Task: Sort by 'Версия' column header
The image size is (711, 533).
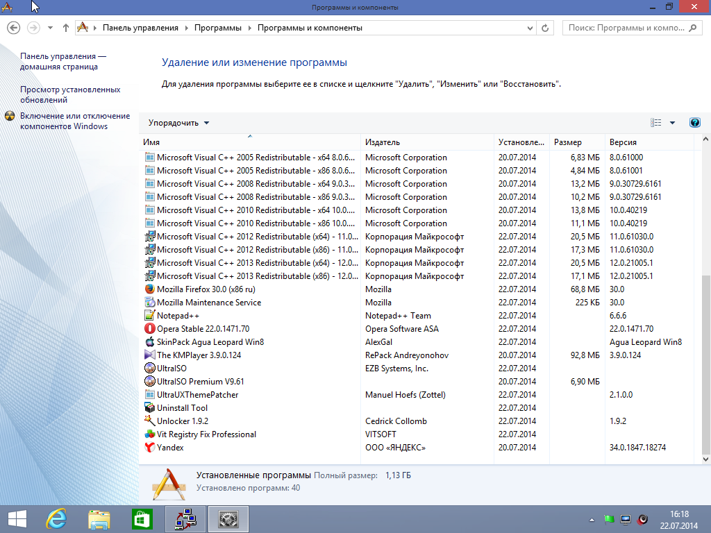Action: tap(649, 142)
